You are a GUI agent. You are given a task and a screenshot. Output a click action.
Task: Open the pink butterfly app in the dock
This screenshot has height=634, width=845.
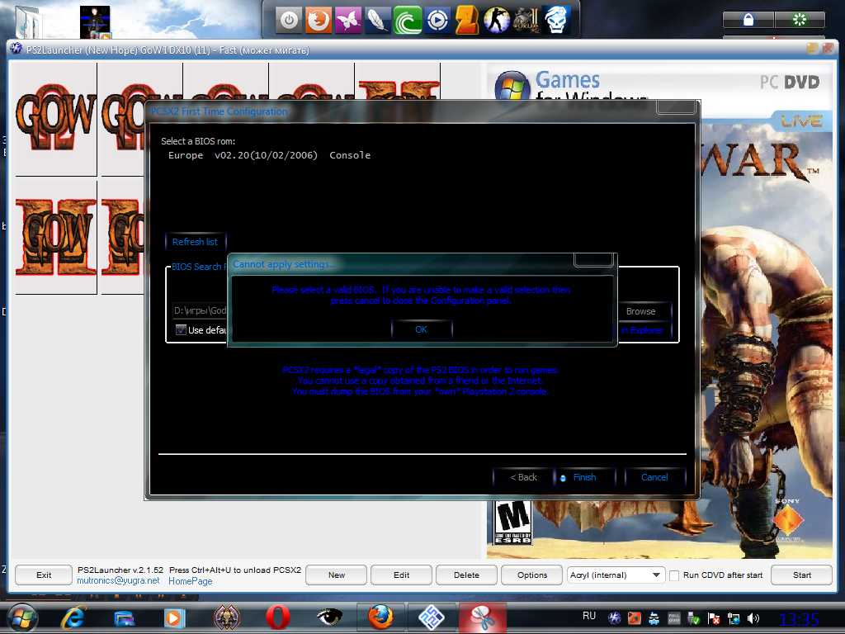coord(347,21)
